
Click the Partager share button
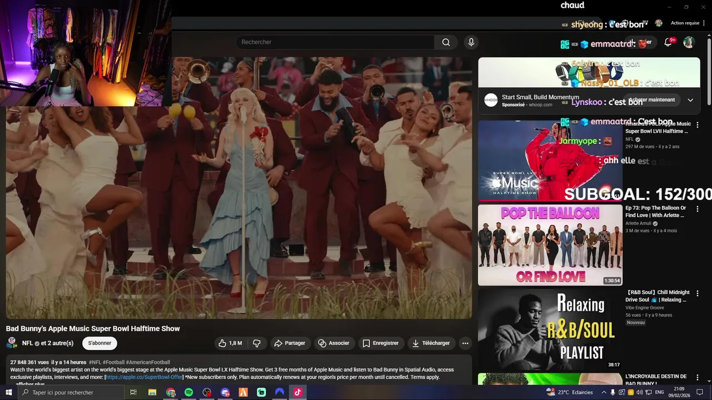pyautogui.click(x=289, y=343)
